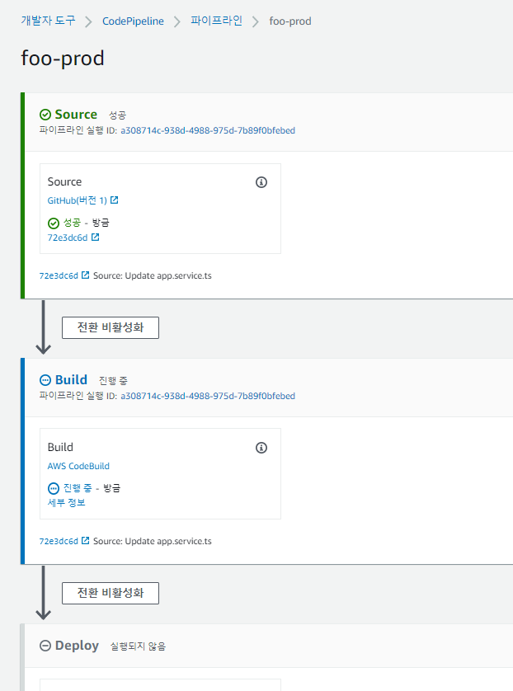The height and width of the screenshot is (691, 513).
Task: Click in-progress icon in Build stage header
Action: pos(45,380)
